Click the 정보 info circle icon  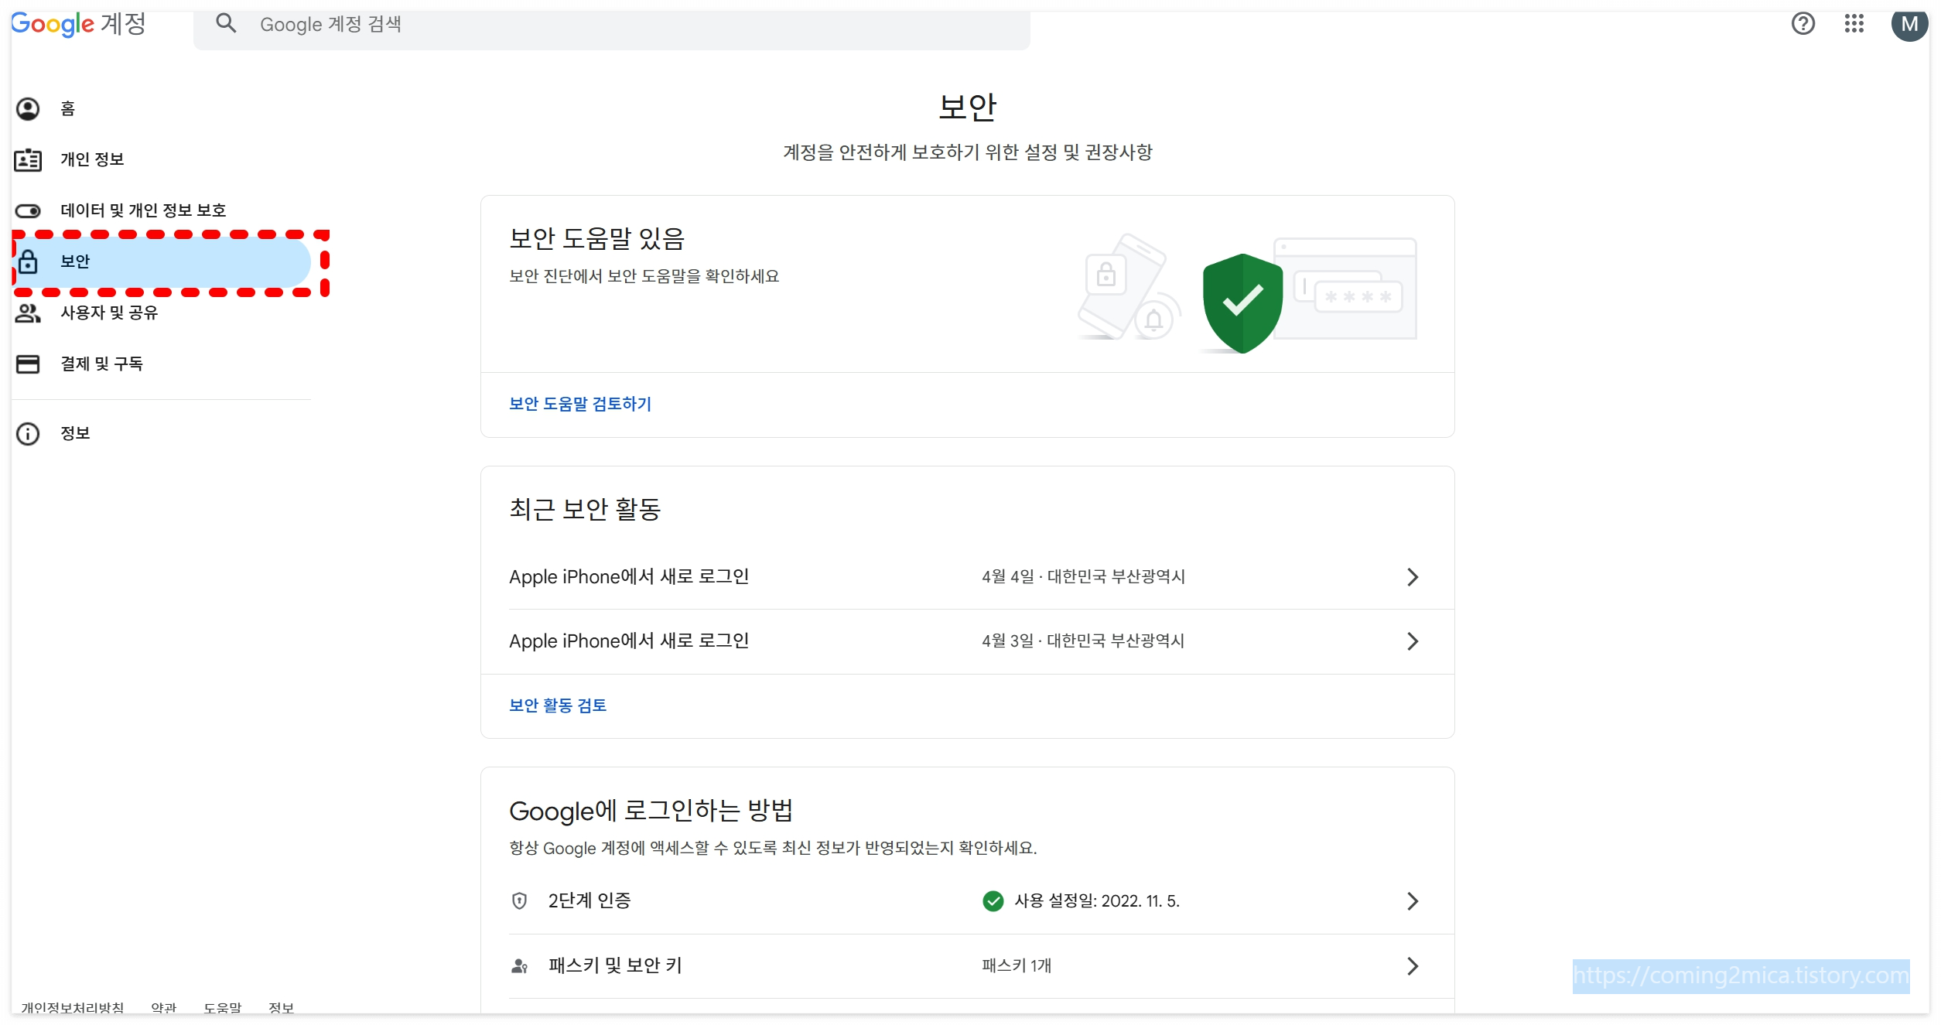(x=28, y=434)
